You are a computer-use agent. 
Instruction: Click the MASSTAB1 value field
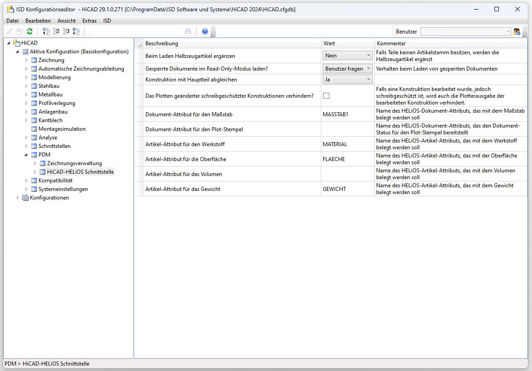[x=348, y=114]
